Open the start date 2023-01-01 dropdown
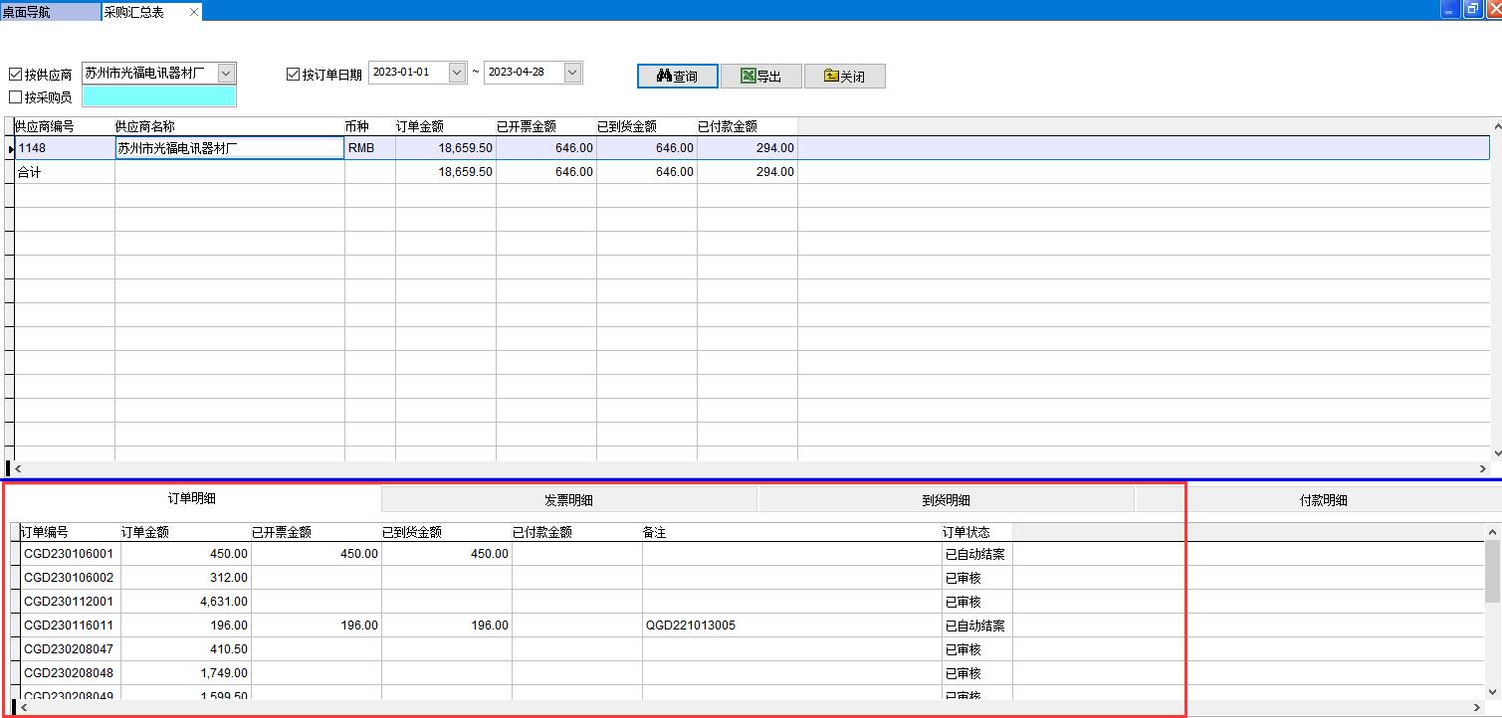Image resolution: width=1502 pixels, height=718 pixels. [x=457, y=73]
